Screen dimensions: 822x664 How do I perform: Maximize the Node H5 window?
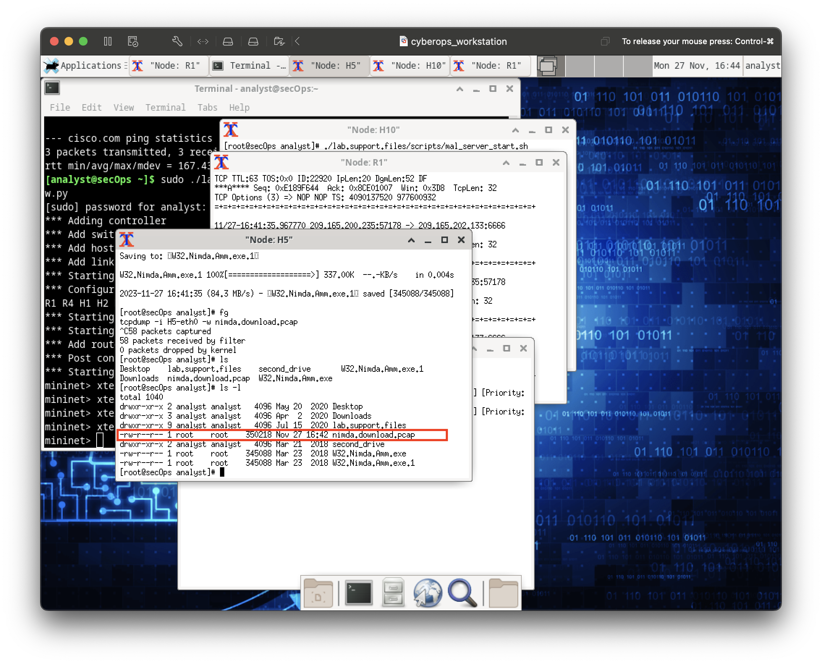coord(444,240)
